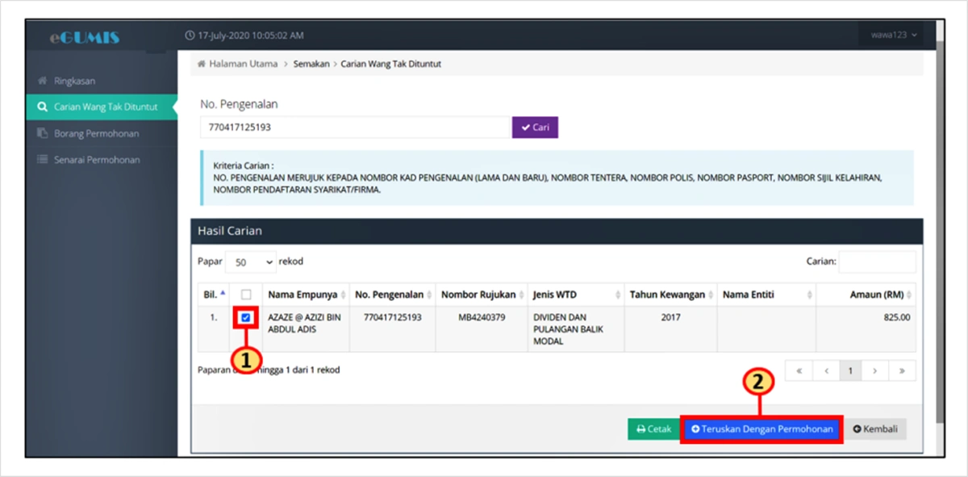
Task: Open the wawa123 user dropdown
Action: (894, 36)
